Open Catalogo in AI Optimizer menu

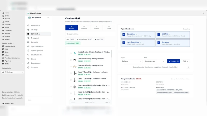[34, 30]
